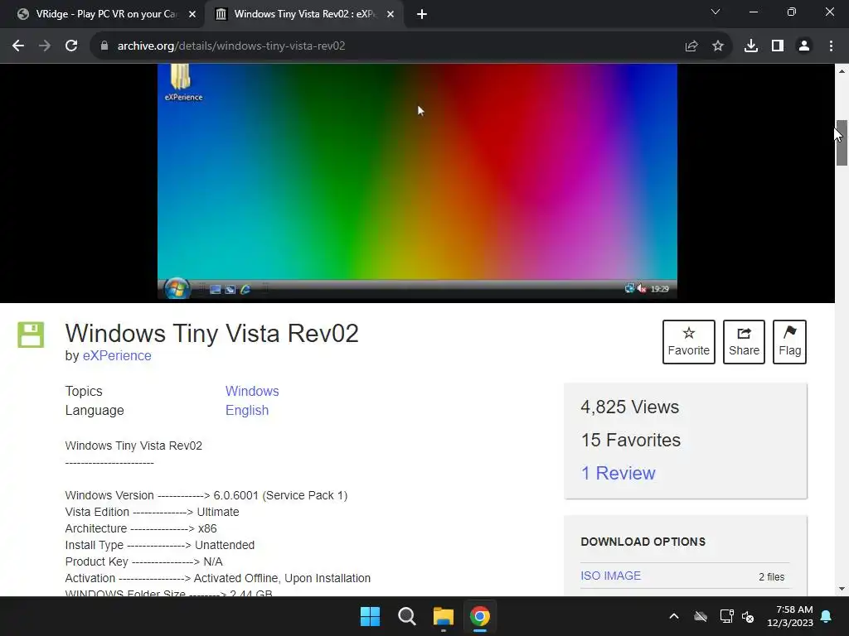Open the Chrome profile menu
This screenshot has height=636, width=849.
(804, 46)
